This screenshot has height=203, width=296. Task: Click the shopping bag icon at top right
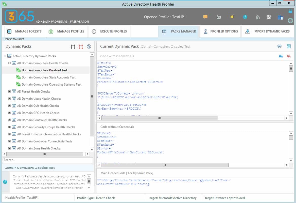[x=290, y=11]
